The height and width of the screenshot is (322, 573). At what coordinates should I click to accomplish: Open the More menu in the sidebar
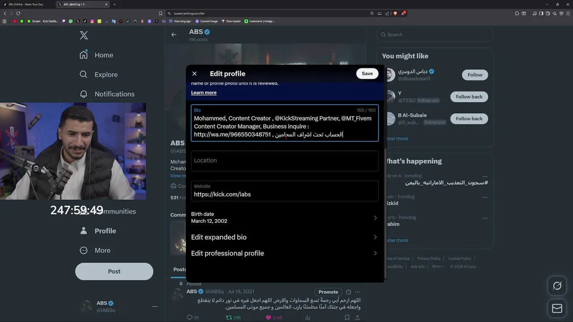point(94,250)
